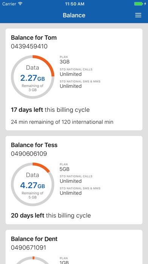
Task: Tap Tess's 5GB plan label
Action: tap(65, 169)
